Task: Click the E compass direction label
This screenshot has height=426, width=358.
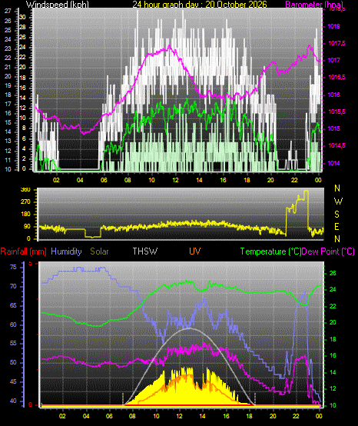Action: pos(336,227)
